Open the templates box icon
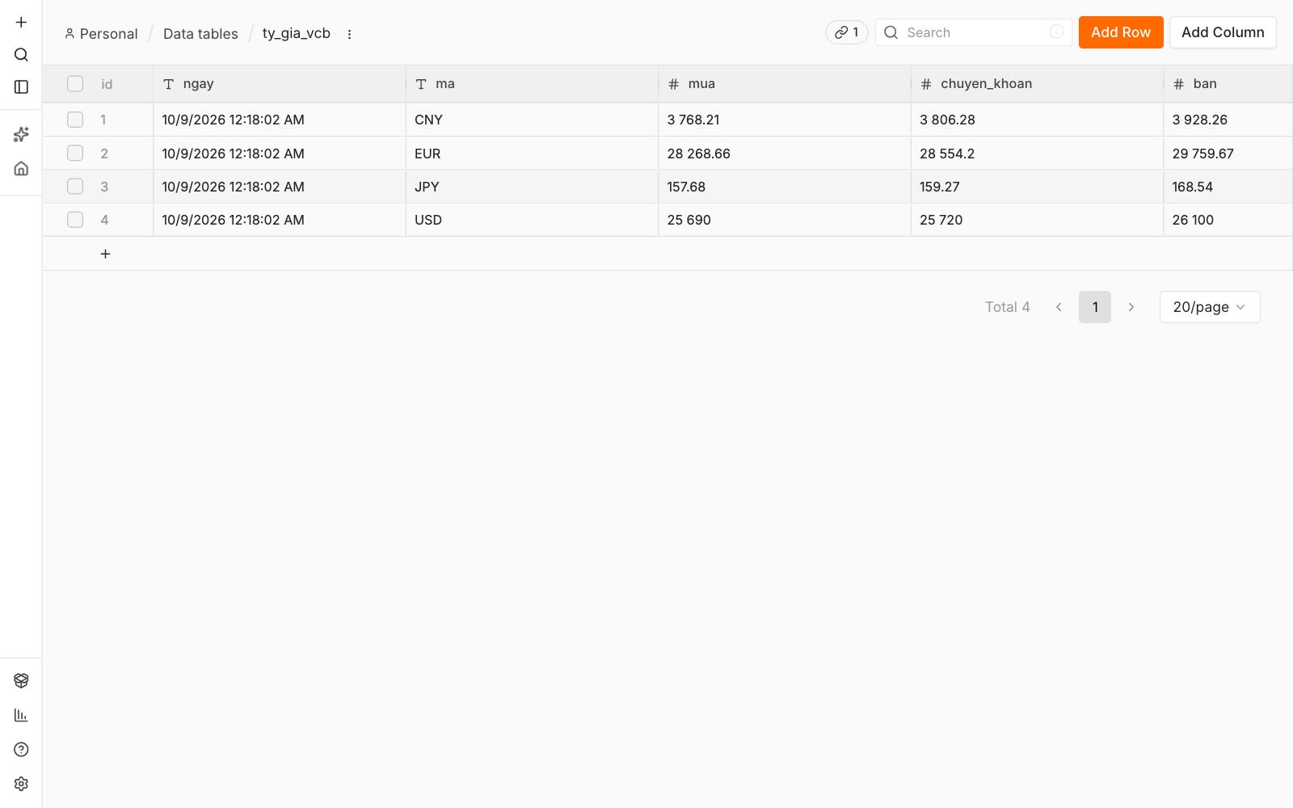Viewport: 1293px width, 808px height. (21, 680)
